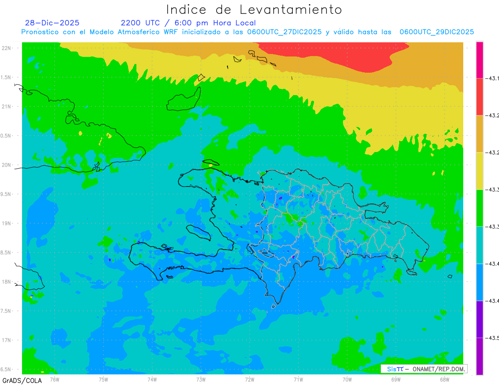Click the '72W' longitude label
499x385 pixels.
[x=249, y=380]
